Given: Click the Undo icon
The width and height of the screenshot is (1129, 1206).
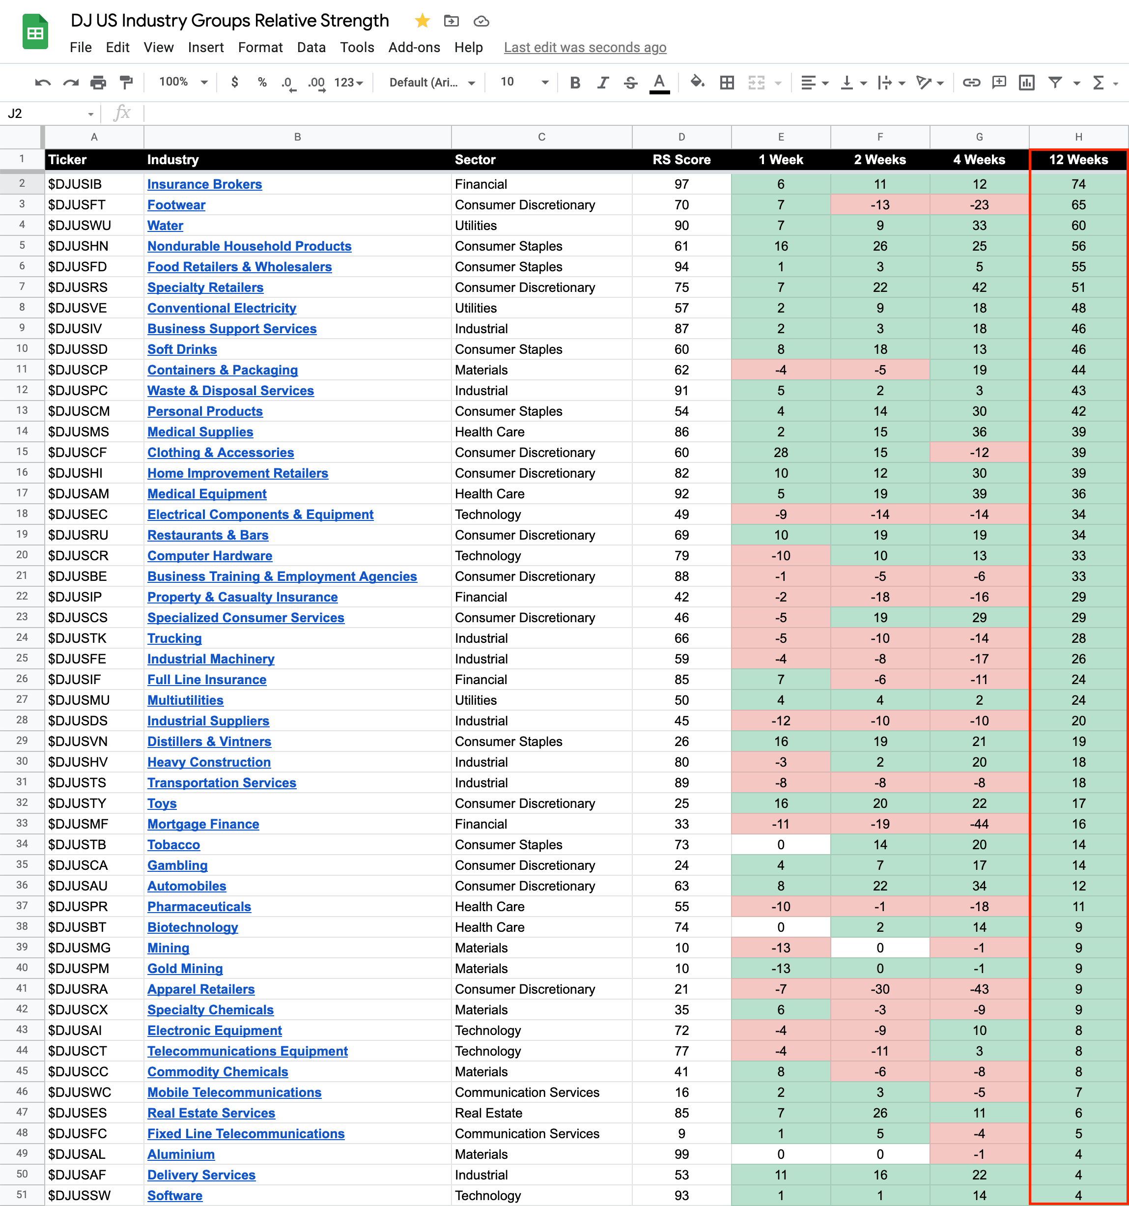Looking at the screenshot, I should click(42, 83).
